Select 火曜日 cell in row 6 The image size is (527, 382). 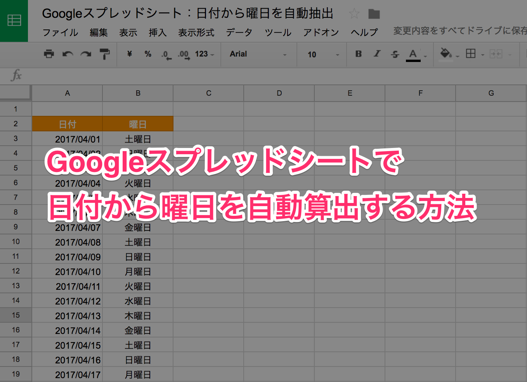[x=138, y=183]
